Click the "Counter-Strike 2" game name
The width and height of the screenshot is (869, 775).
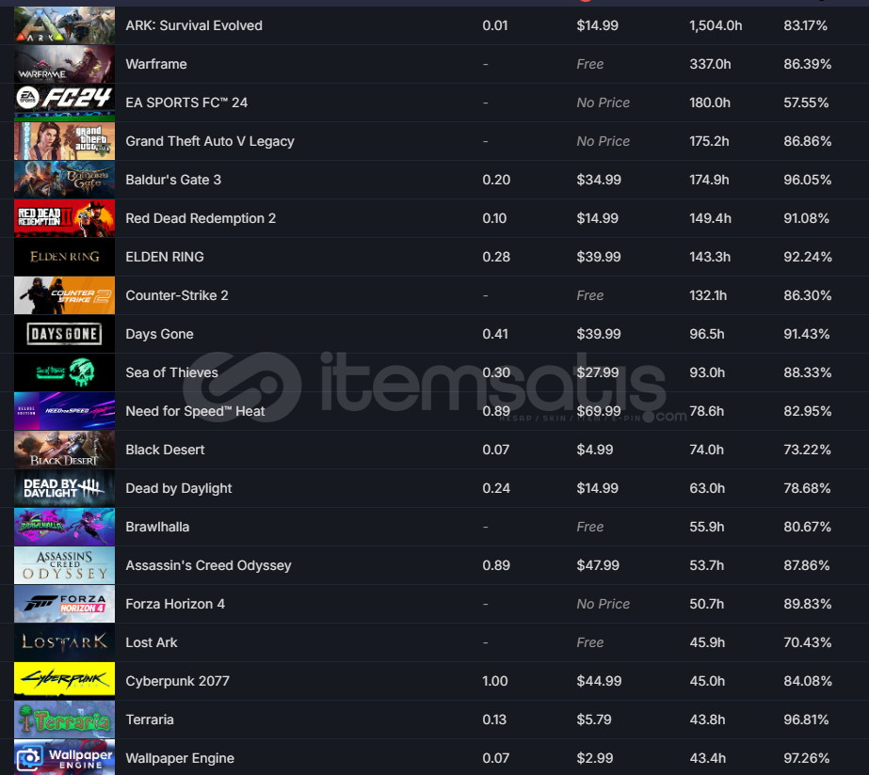point(177,295)
